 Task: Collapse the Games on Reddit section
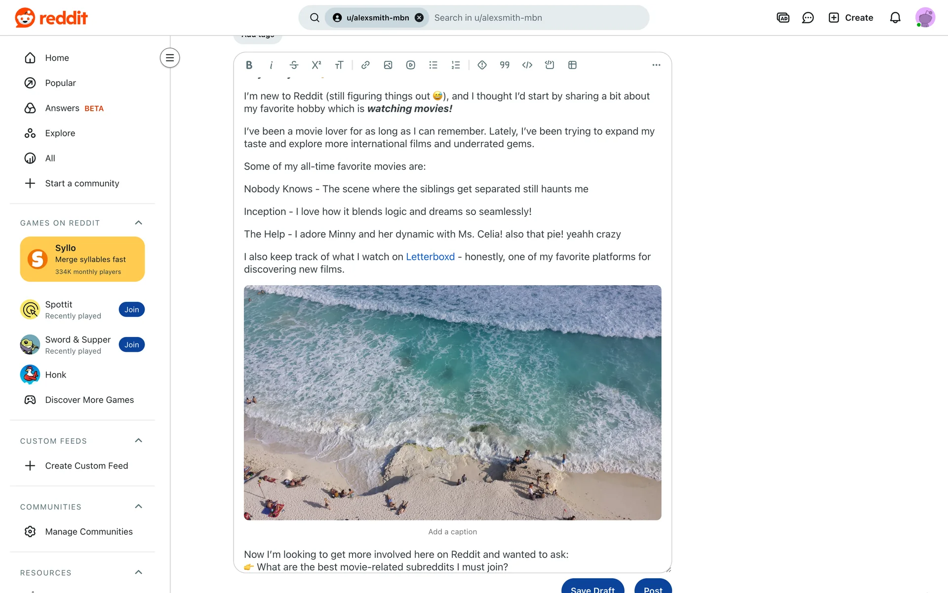click(139, 223)
